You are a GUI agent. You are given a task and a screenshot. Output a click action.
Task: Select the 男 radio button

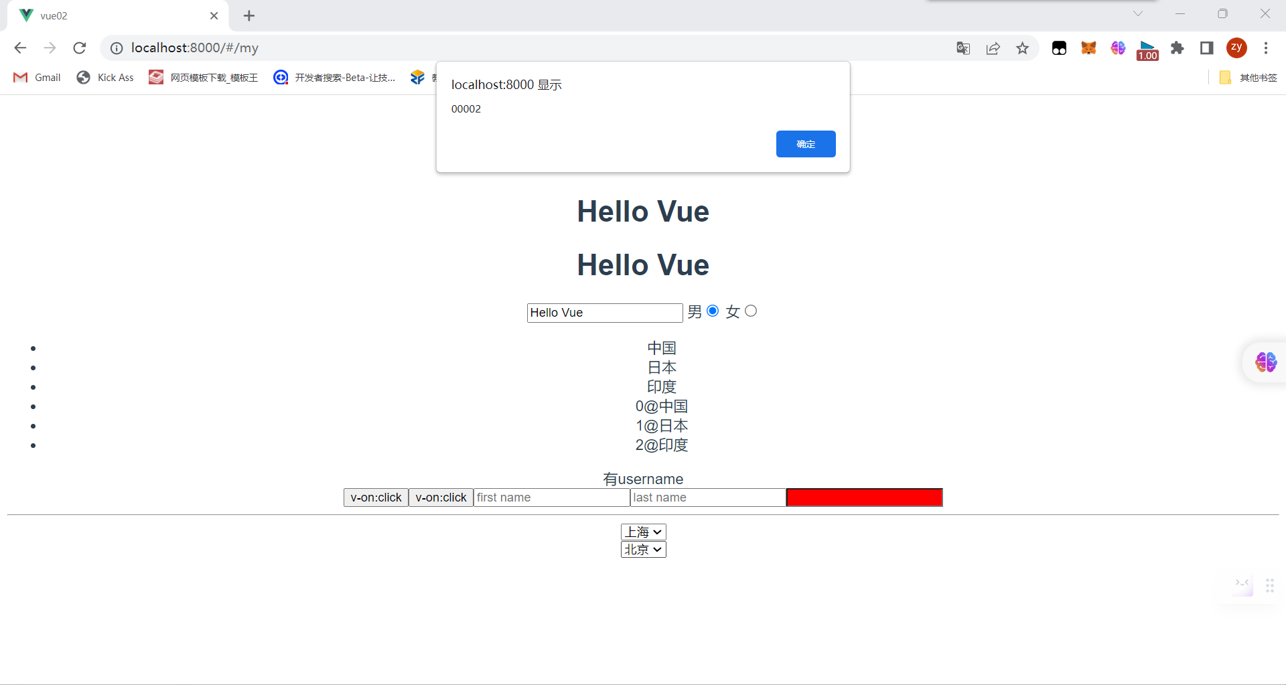(x=713, y=311)
